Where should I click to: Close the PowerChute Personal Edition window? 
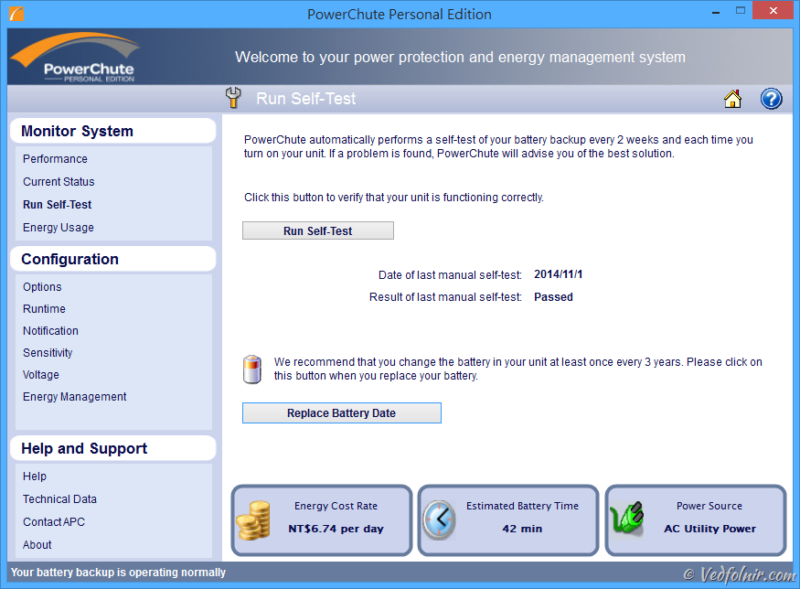click(773, 11)
